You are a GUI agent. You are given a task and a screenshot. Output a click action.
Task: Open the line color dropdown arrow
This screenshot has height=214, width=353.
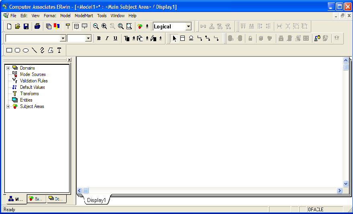(x=161, y=38)
